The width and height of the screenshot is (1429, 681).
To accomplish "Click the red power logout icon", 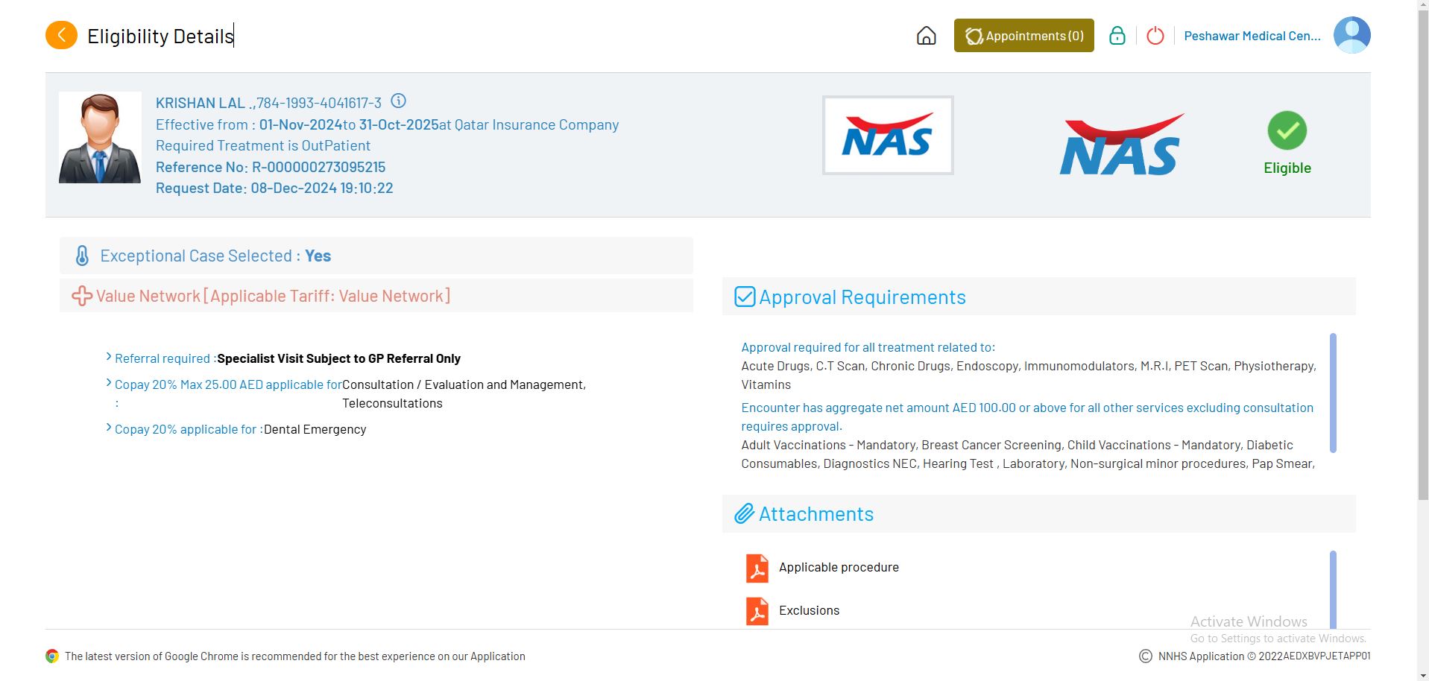I will [1155, 36].
